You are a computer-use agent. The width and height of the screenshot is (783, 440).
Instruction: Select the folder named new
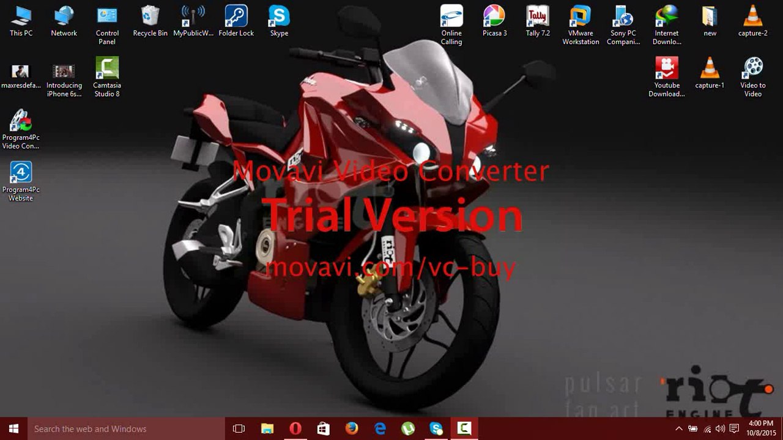[710, 21]
